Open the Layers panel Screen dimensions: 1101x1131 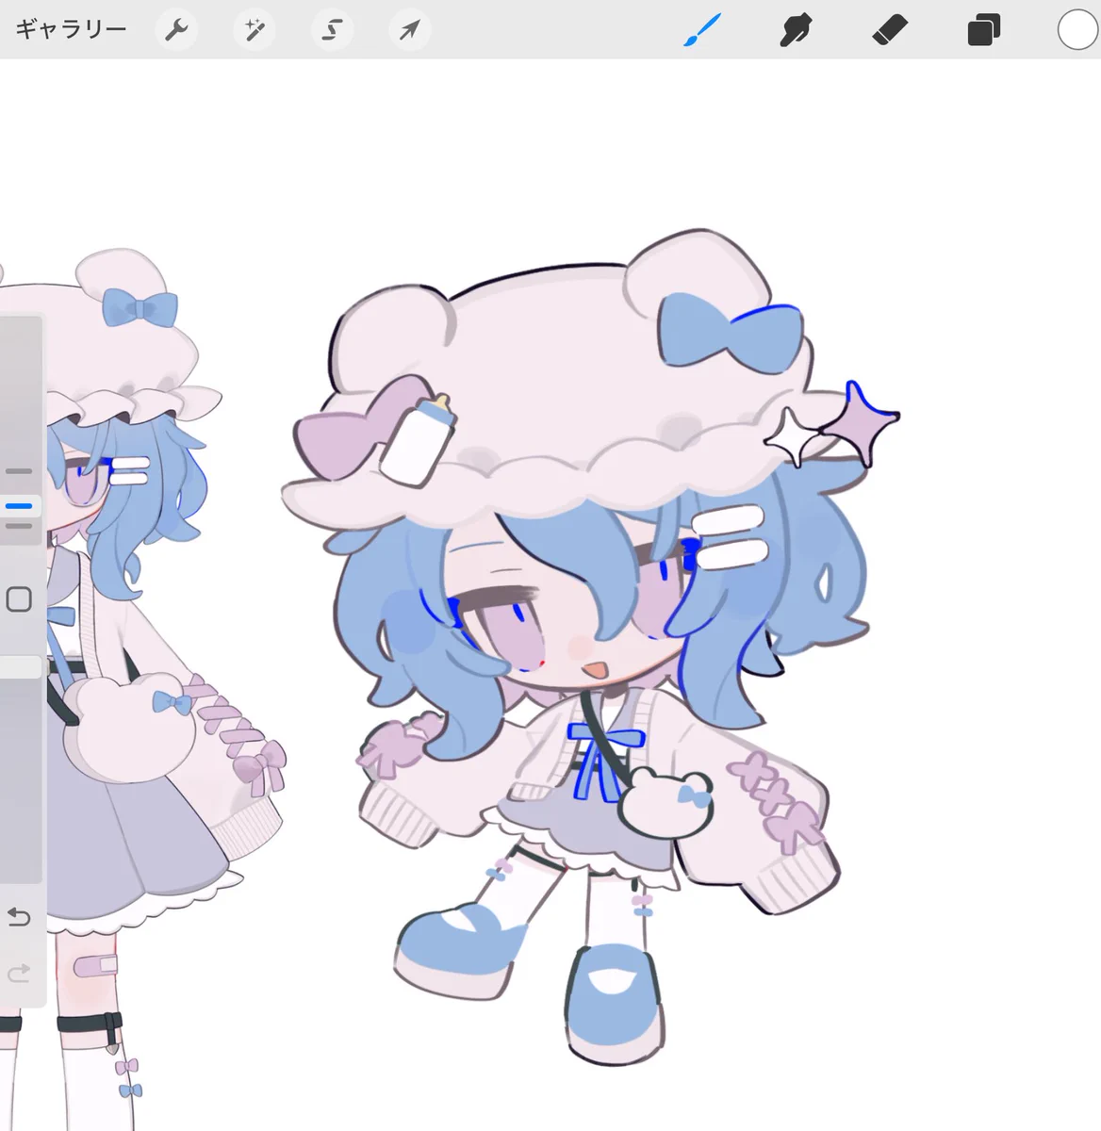983,30
